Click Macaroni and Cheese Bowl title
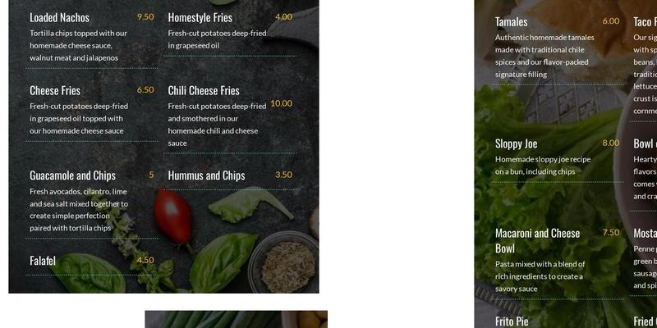The image size is (657, 328). pos(538,240)
